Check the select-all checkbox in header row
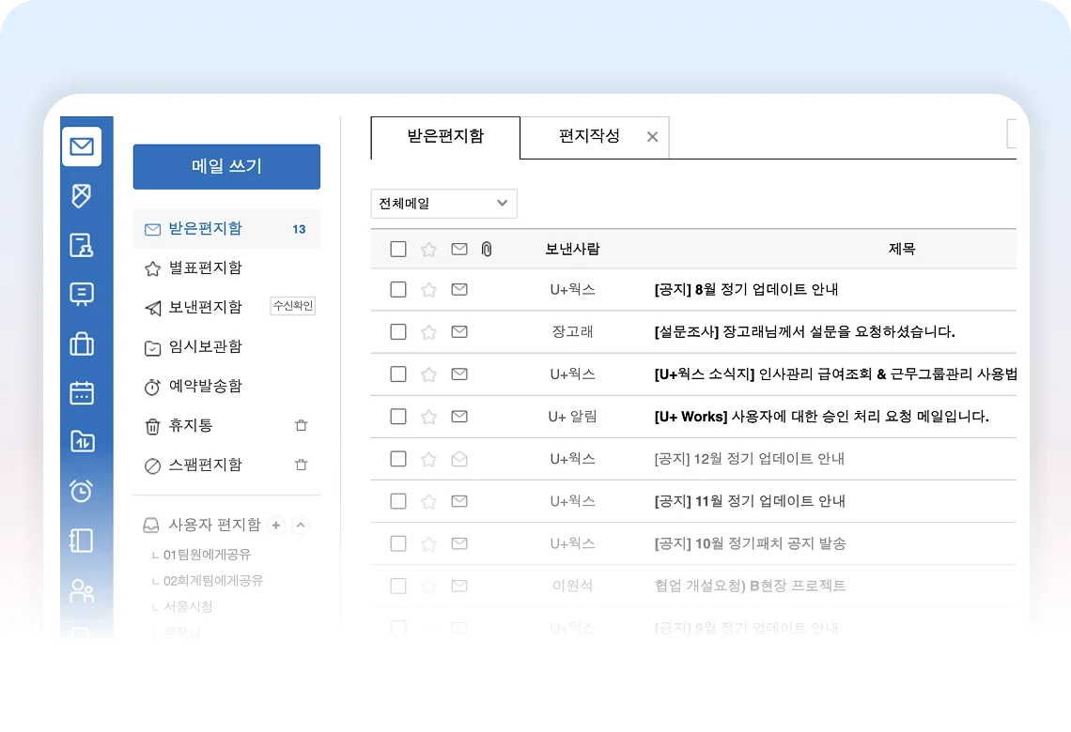 pyautogui.click(x=398, y=250)
